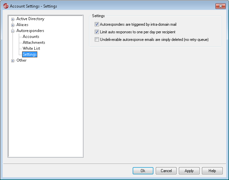Screen dimensions: 229x180
Task: Open Attachments under Autoresponders
Action: [x=34, y=43]
